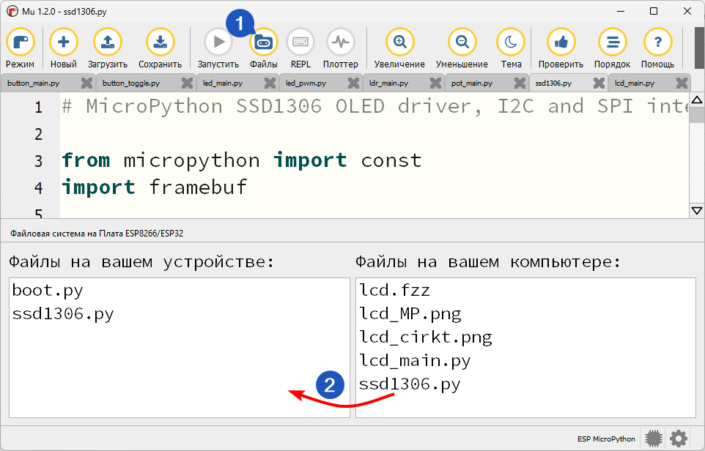Open the REPL console
The height and width of the screenshot is (451, 705).
coord(300,48)
